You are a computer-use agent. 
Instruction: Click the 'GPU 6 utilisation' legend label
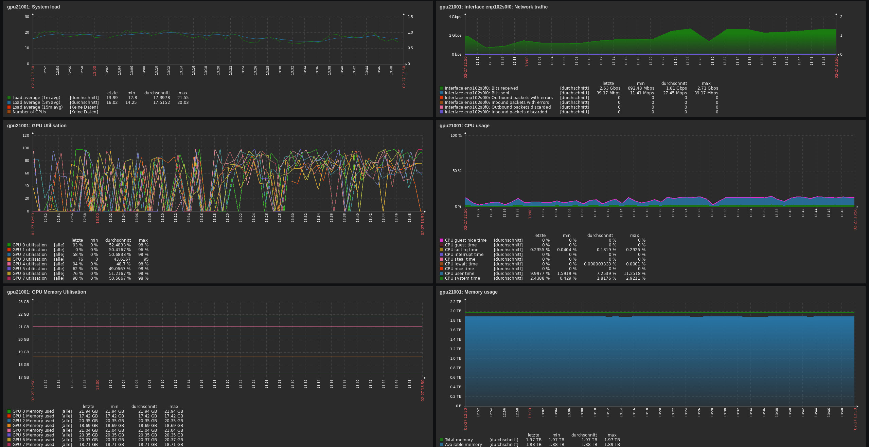pos(30,274)
